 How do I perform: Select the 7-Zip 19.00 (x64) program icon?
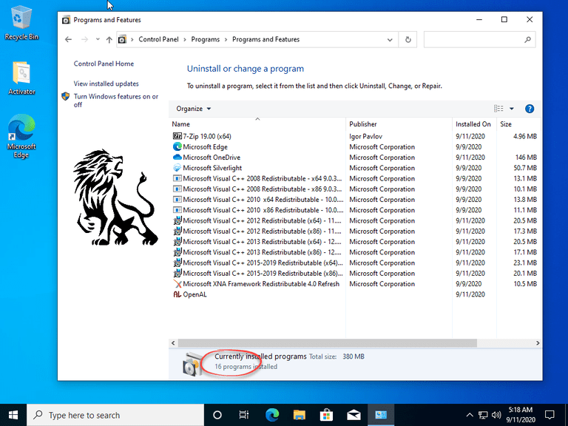pos(177,136)
